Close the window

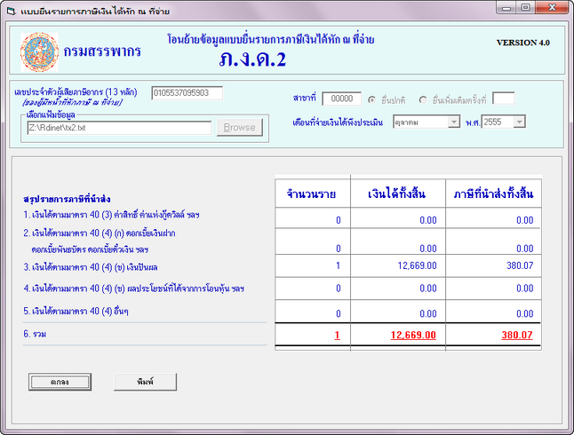[x=552, y=7]
